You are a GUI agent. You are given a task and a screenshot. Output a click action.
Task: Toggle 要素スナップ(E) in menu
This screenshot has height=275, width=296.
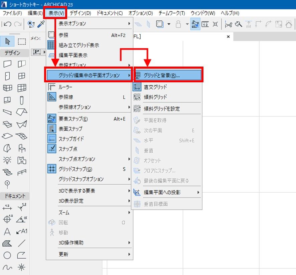tap(90, 119)
